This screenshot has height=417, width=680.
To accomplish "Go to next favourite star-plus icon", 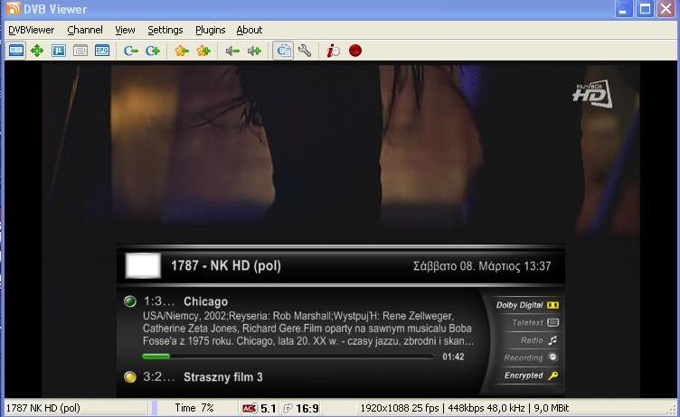I will point(203,51).
